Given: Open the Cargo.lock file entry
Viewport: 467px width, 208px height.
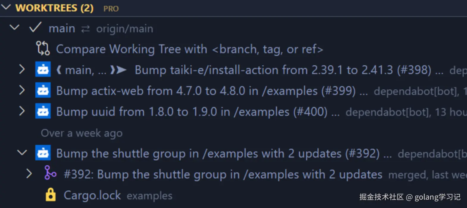Looking at the screenshot, I should tap(92, 195).
